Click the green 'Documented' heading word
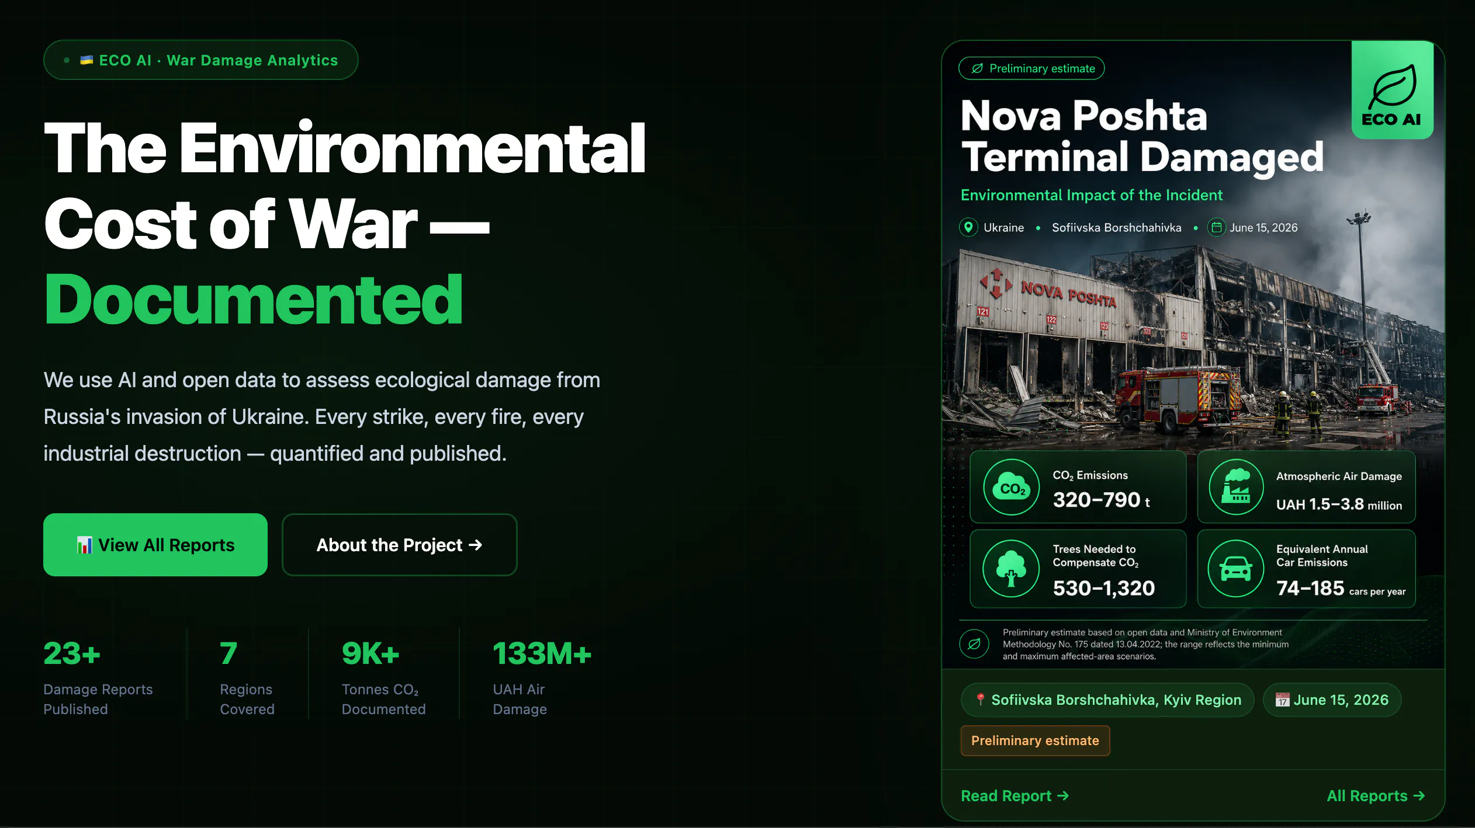 pyautogui.click(x=254, y=299)
